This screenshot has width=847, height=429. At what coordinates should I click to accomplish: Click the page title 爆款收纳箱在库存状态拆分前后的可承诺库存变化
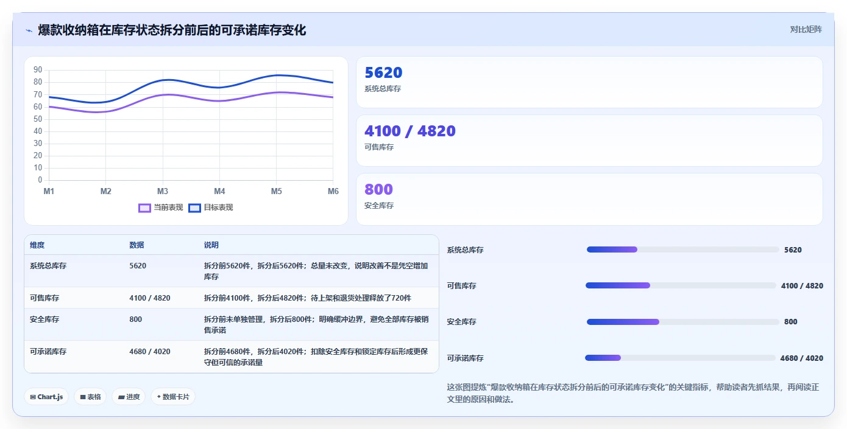click(x=172, y=30)
